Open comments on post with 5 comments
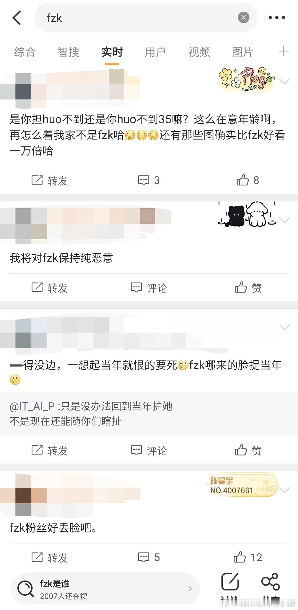Image resolution: width=298 pixels, height=610 pixels. pyautogui.click(x=149, y=557)
